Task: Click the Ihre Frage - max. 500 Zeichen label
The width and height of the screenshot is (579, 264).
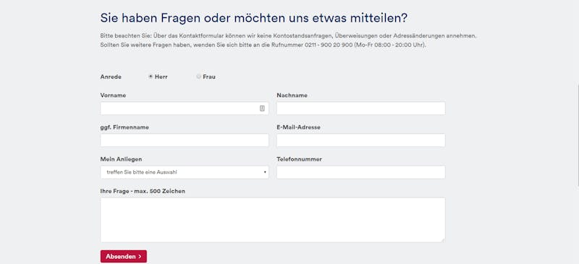Action: [x=143, y=191]
